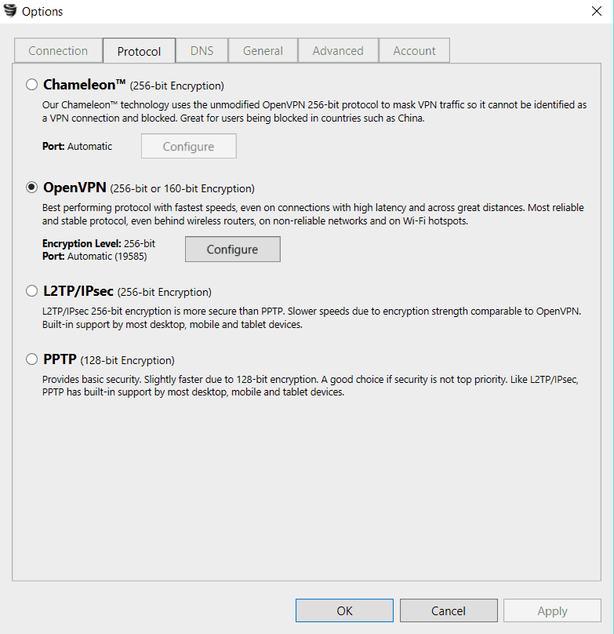Click 'Port: Automatic (19585)' text

coord(95,257)
